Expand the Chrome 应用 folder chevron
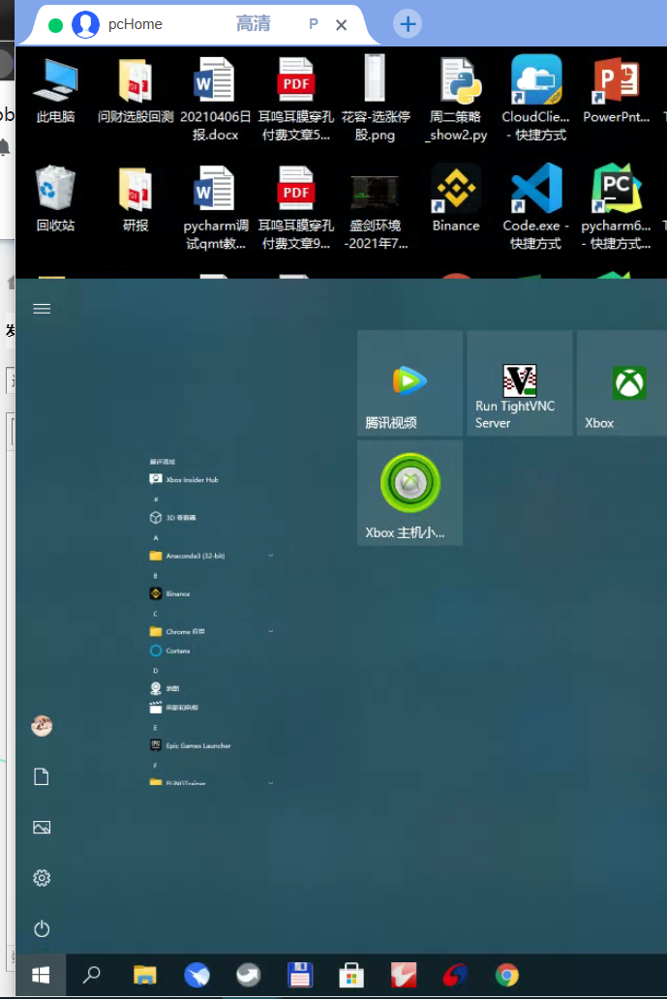This screenshot has width=667, height=999. coord(271,631)
